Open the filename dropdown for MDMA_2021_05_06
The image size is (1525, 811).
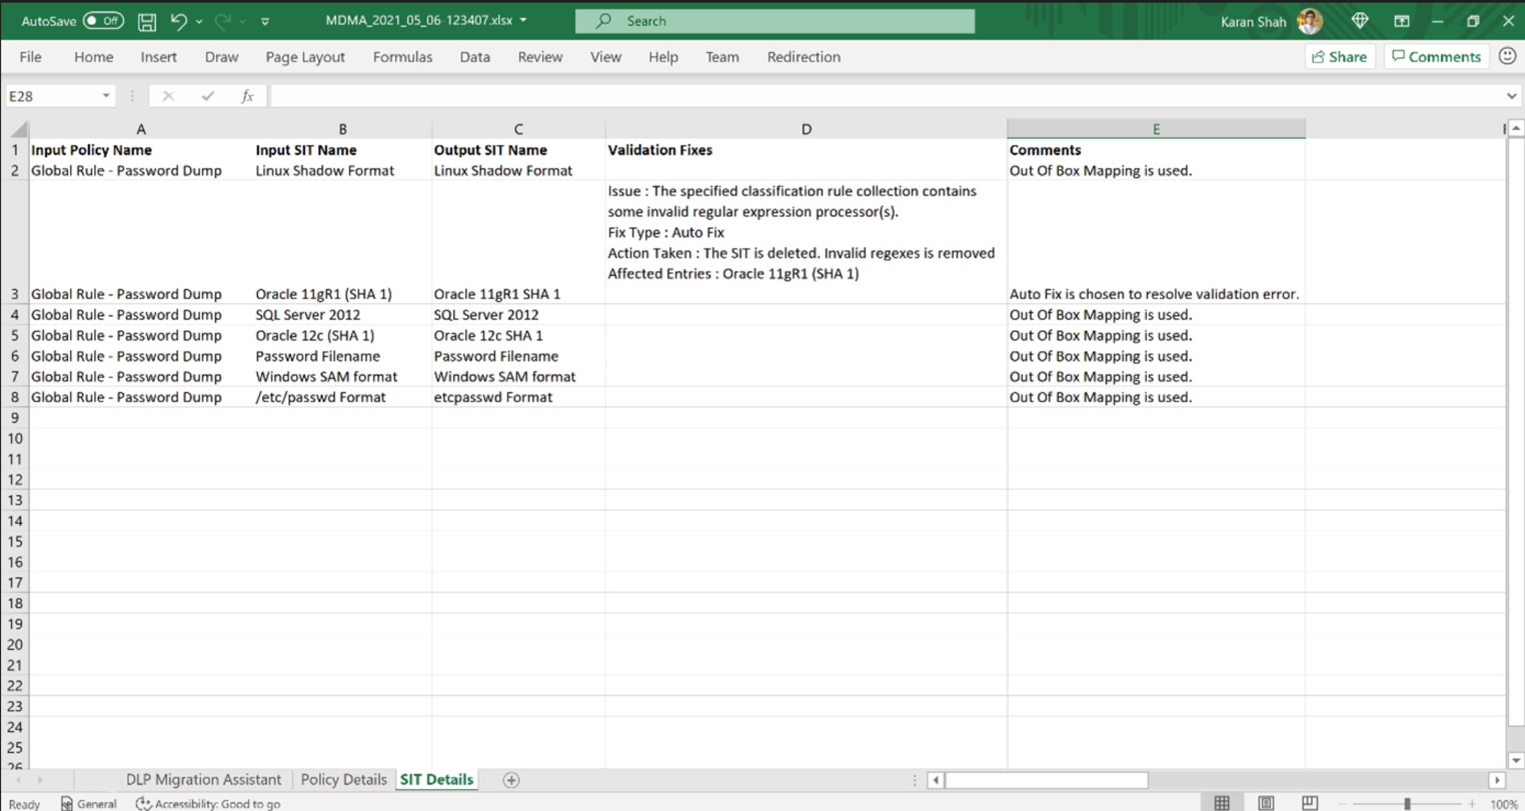[523, 21]
